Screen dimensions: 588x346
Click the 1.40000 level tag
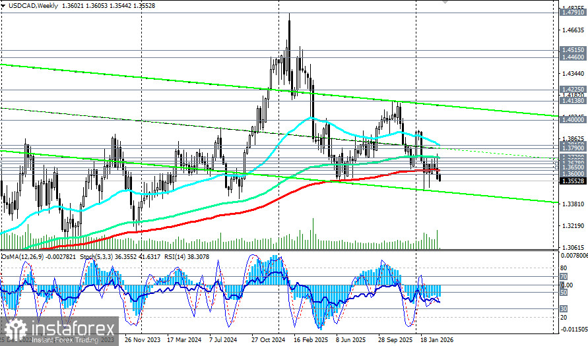[x=573, y=119]
